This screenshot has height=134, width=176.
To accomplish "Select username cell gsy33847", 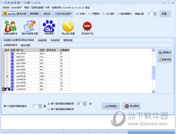I will [x=28, y=86].
